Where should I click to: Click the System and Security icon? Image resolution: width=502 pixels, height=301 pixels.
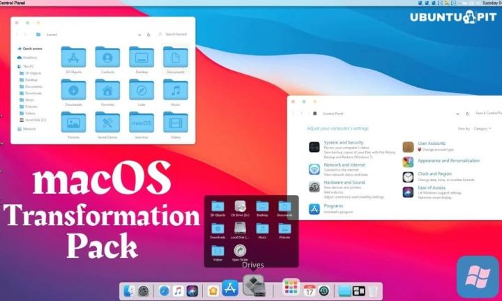[x=314, y=147]
